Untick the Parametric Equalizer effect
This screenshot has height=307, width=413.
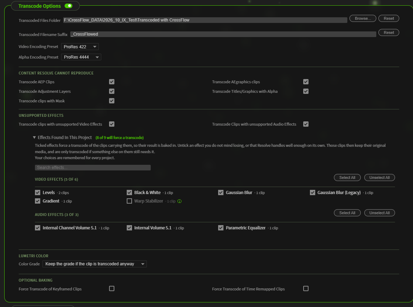[x=221, y=228]
